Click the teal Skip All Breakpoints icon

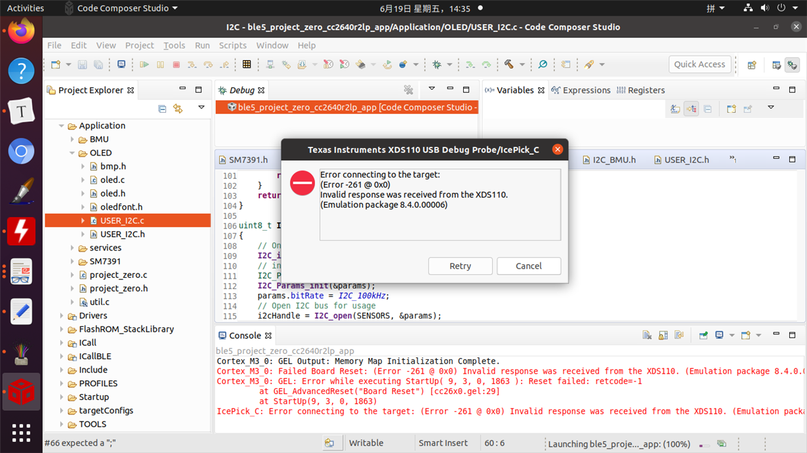[543, 64]
